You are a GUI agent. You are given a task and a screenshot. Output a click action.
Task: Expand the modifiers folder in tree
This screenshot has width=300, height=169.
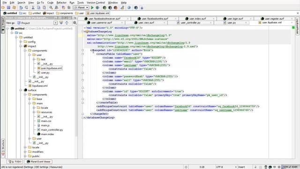point(25,152)
